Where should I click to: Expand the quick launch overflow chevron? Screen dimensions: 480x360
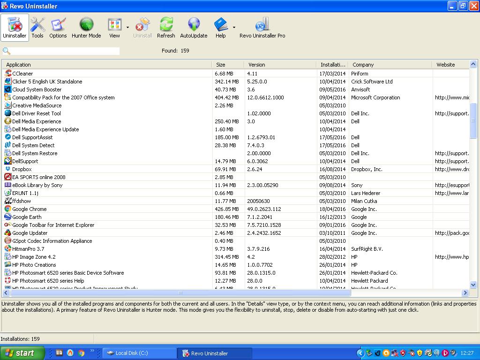click(92, 351)
